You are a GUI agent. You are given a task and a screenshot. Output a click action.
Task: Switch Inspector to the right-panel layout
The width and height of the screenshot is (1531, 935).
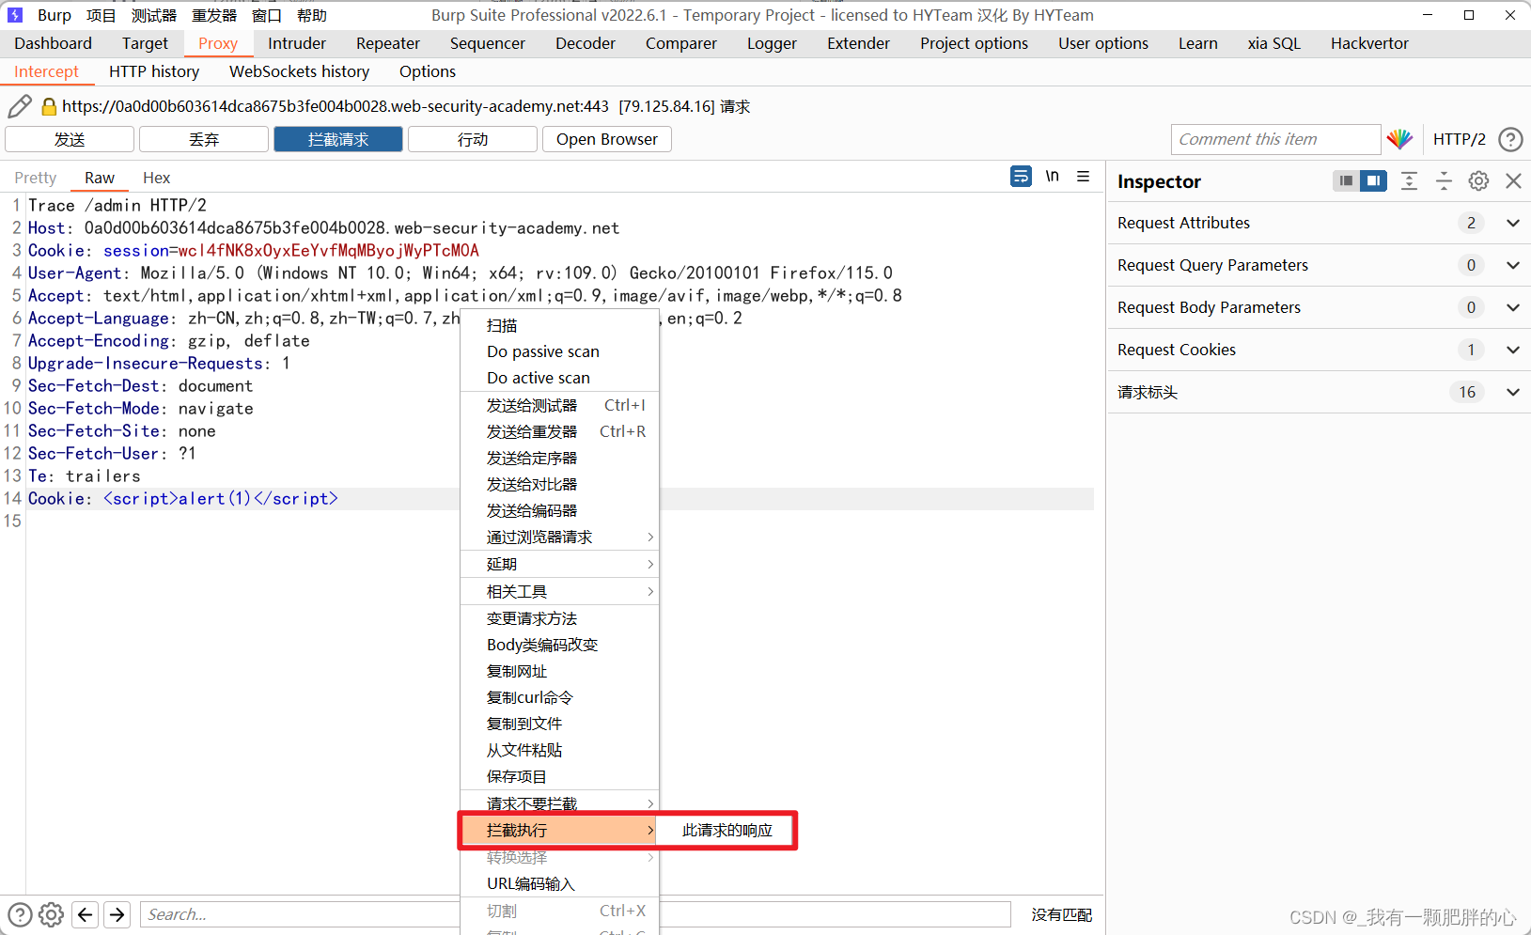pos(1373,180)
